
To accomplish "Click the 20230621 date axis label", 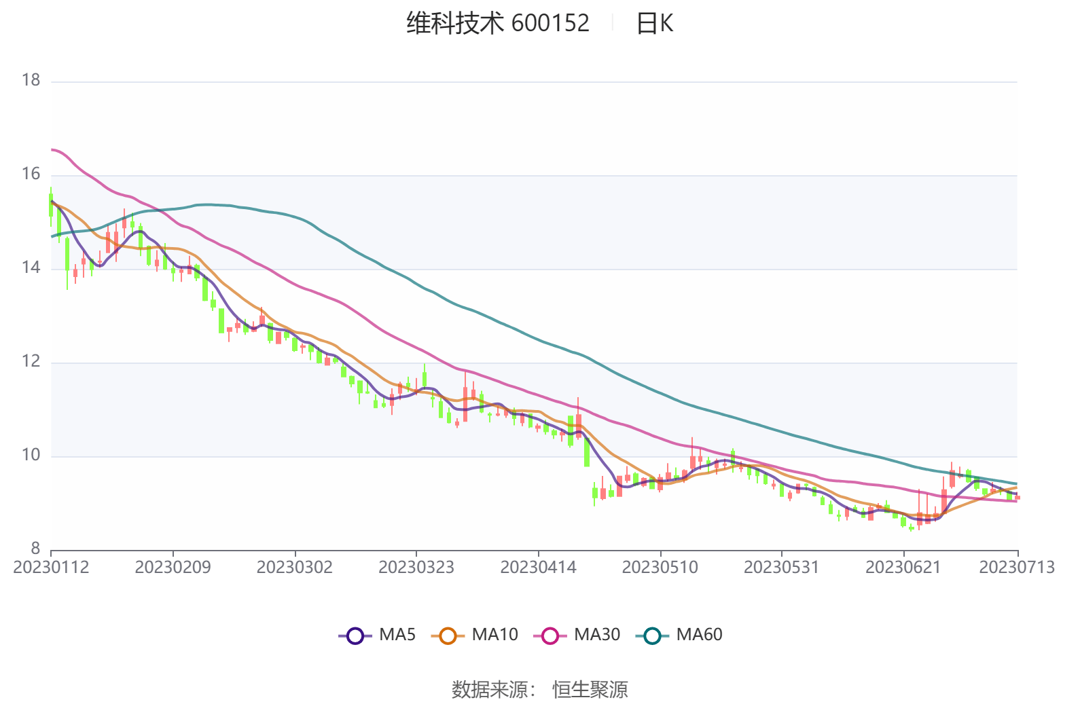I will coord(903,567).
